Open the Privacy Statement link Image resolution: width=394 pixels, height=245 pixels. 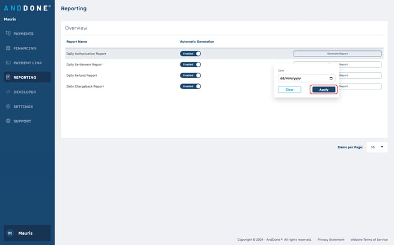331,240
